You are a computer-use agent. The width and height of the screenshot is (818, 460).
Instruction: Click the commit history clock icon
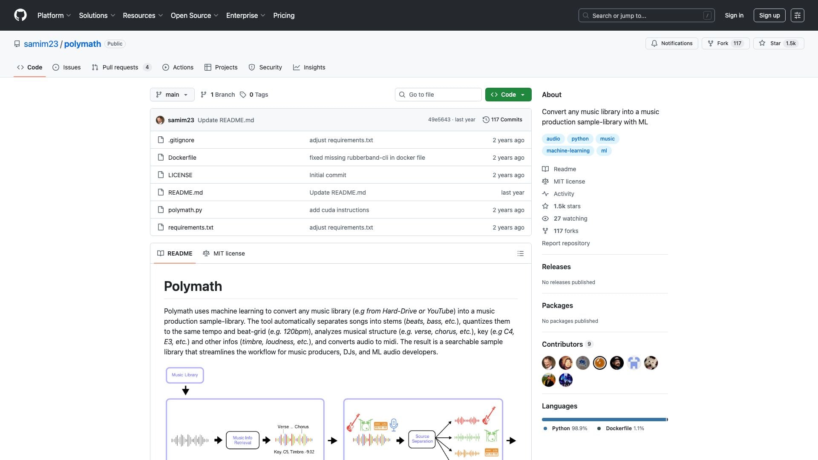486,120
